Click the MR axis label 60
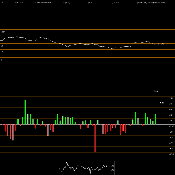This screenshot has width=175, height=175. click(171, 110)
